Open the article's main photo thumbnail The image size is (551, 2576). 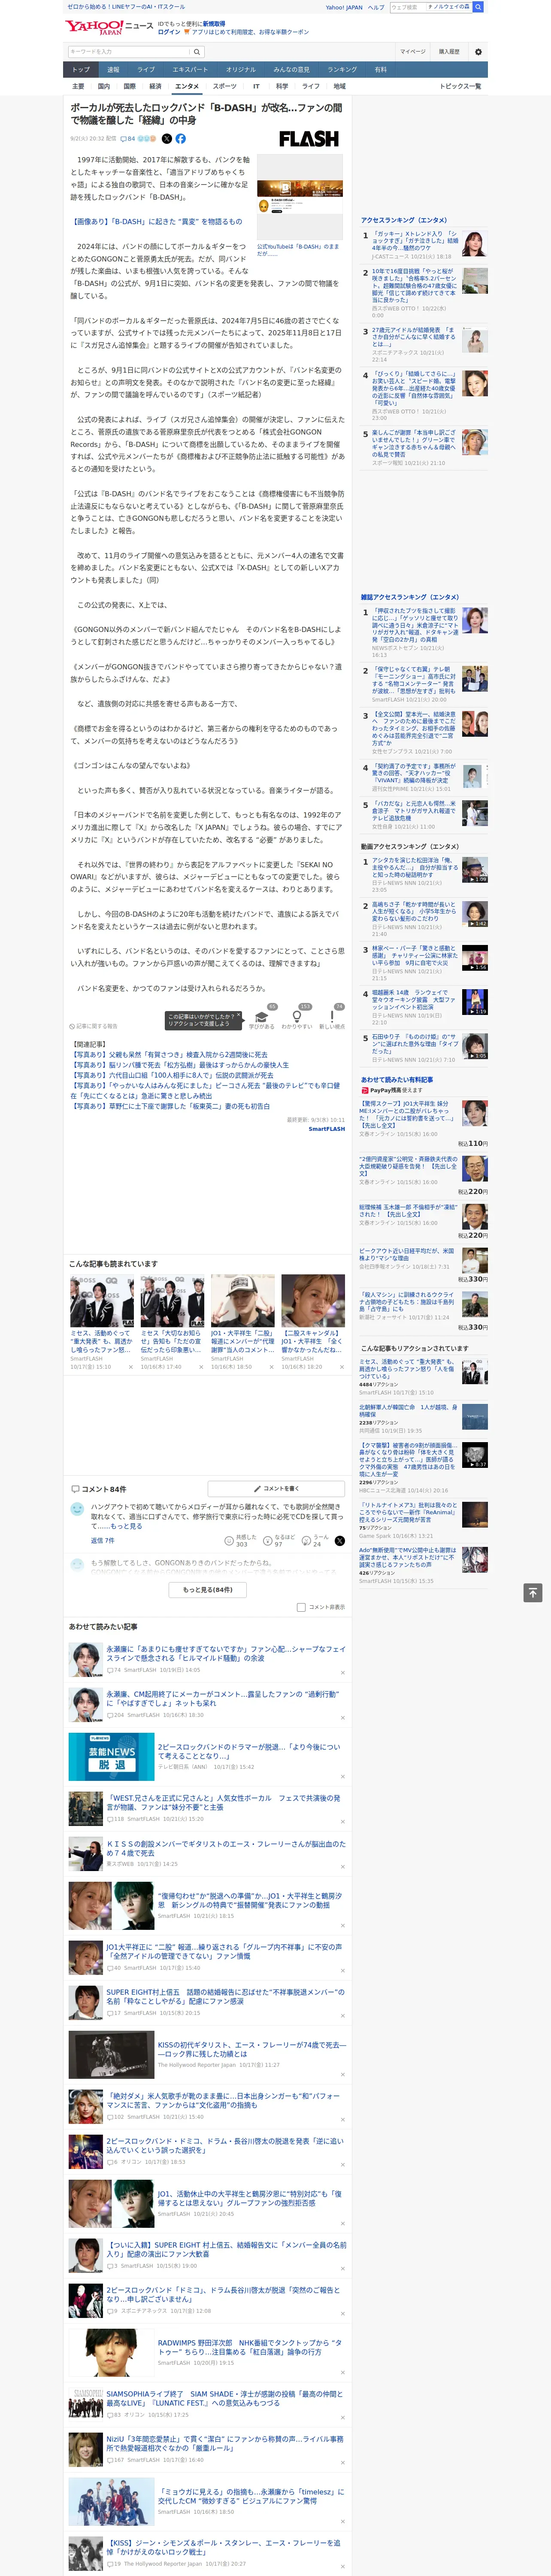(300, 196)
